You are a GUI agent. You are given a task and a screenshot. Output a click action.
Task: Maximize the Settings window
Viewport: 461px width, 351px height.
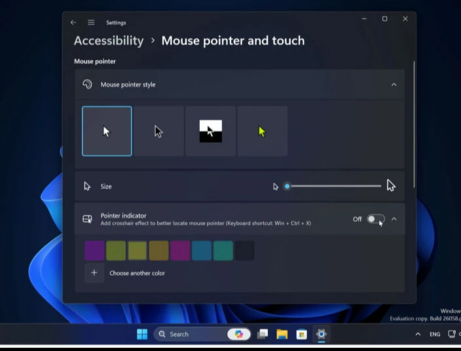tap(384, 19)
